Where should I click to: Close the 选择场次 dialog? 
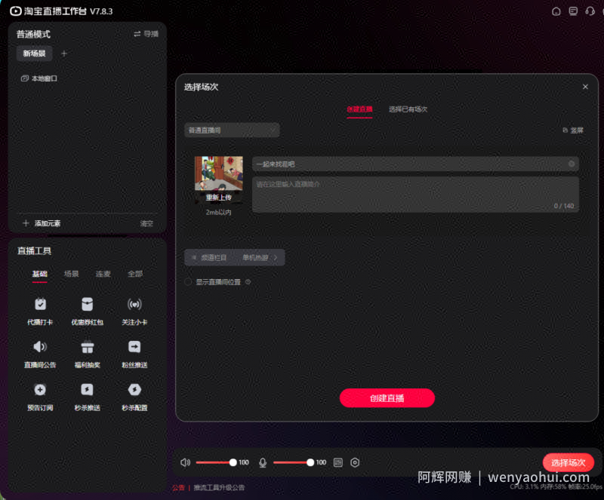pyautogui.click(x=585, y=87)
